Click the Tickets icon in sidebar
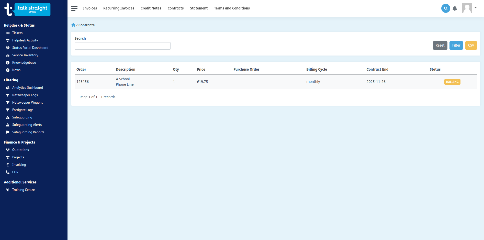 tap(8, 33)
